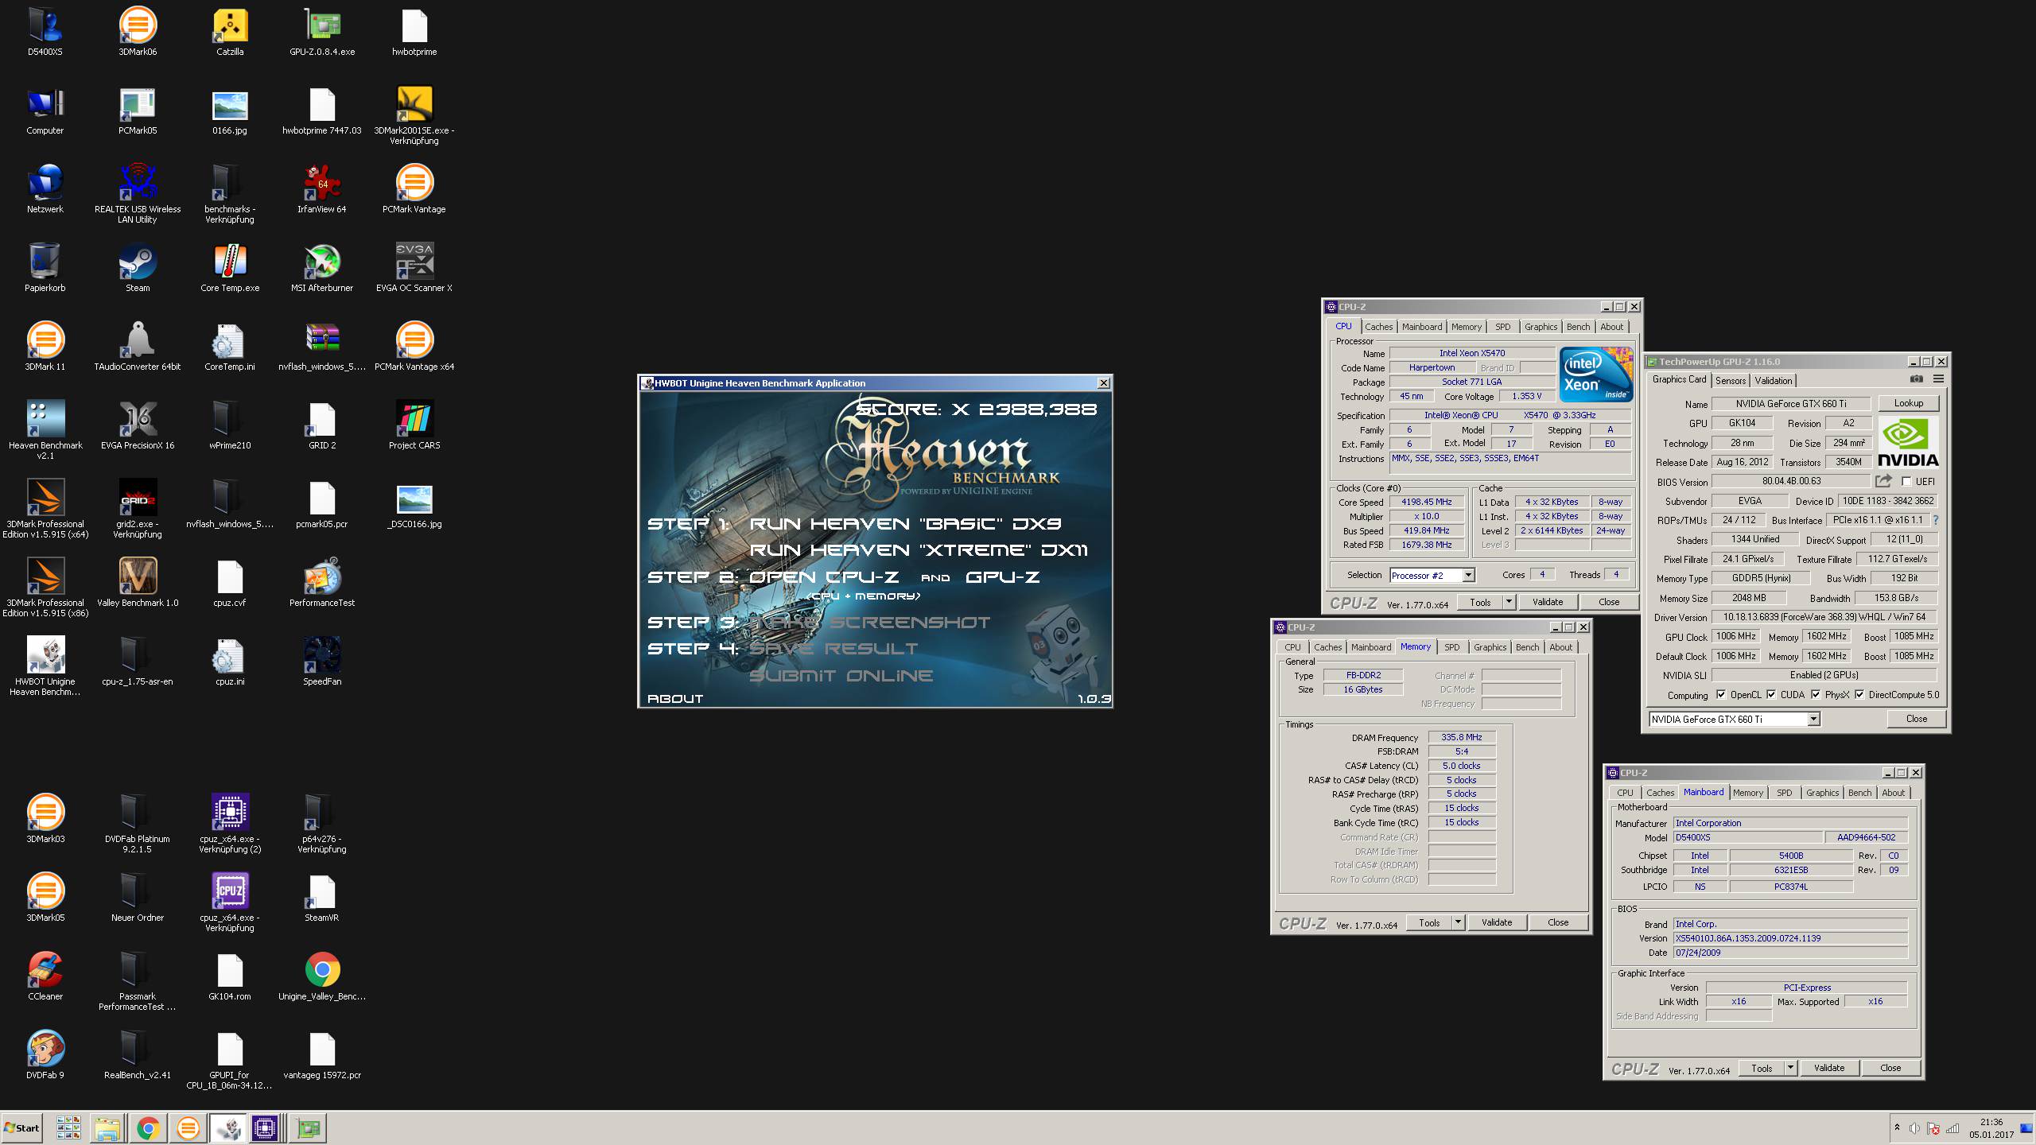
Task: Open the Processor #2 selection dropdown
Action: [x=1468, y=575]
